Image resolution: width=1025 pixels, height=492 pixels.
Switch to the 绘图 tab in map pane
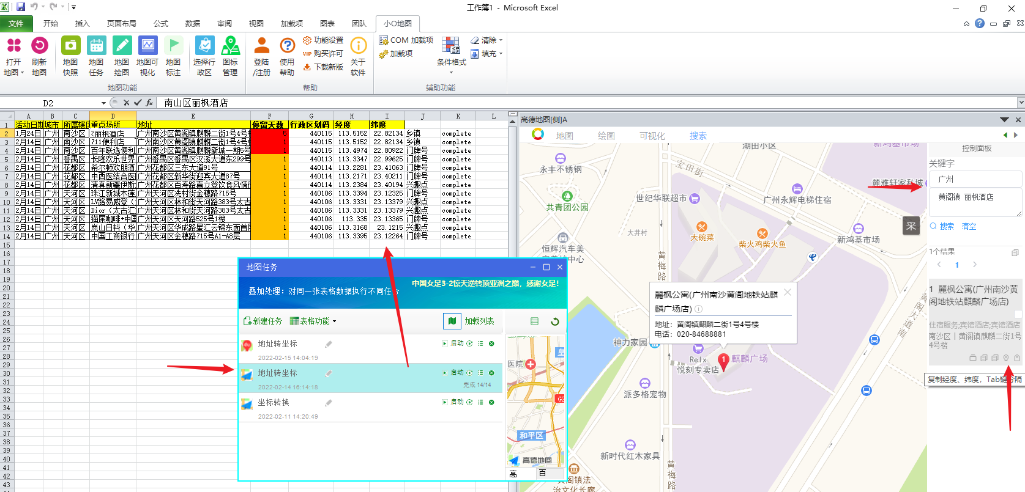click(606, 136)
